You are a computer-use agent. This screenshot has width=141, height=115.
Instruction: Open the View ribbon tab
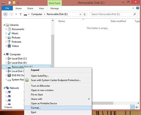(x=41, y=8)
